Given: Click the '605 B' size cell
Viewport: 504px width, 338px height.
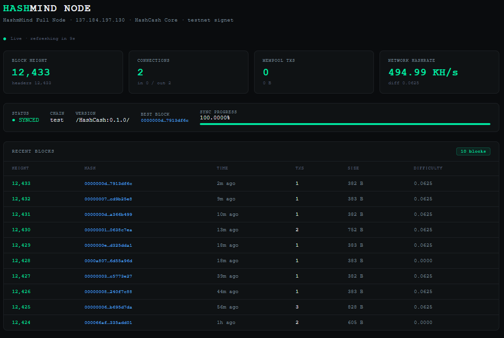Looking at the screenshot, I should [356, 323].
